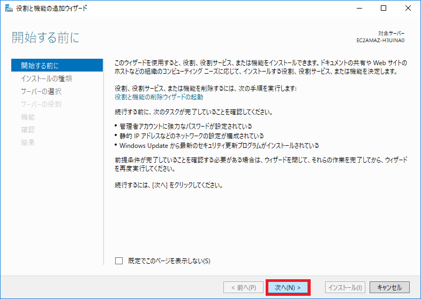Enable 既定でこのページを表示しない checkbox

click(119, 261)
